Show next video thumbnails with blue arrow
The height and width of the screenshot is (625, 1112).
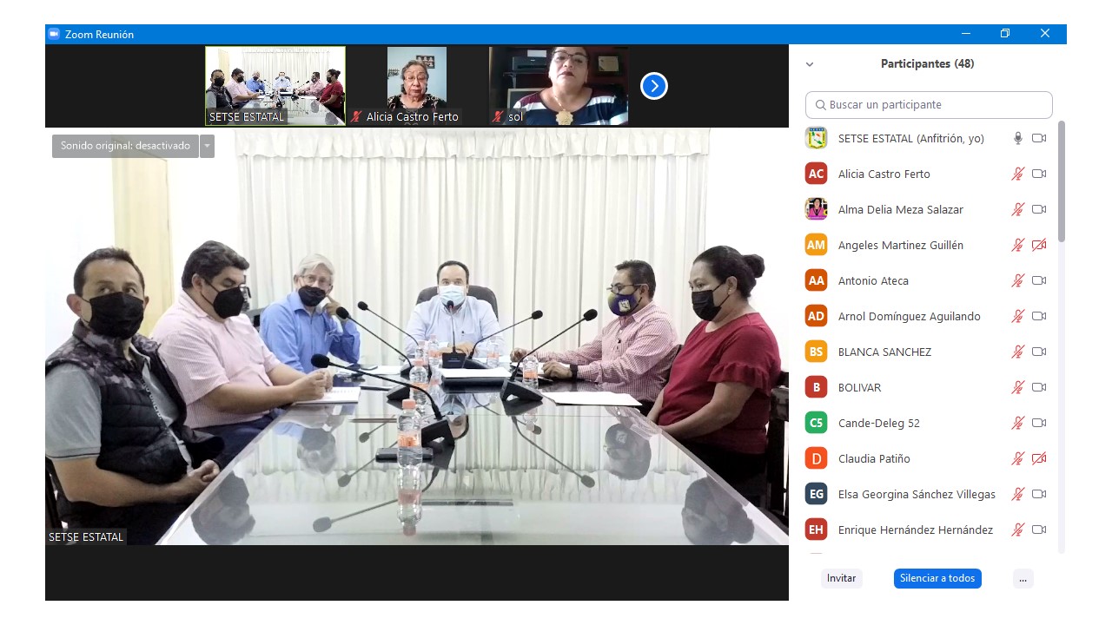click(x=654, y=86)
